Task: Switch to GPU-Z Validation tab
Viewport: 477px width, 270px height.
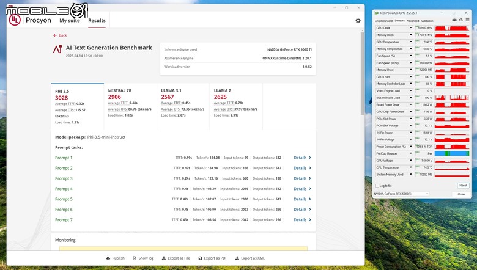Action: pos(427,21)
